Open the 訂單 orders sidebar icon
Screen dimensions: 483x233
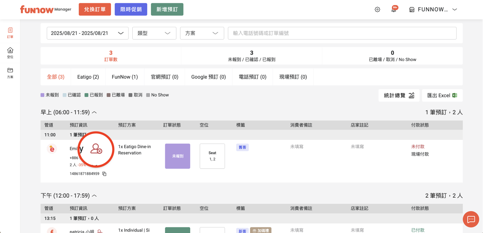coord(10,32)
